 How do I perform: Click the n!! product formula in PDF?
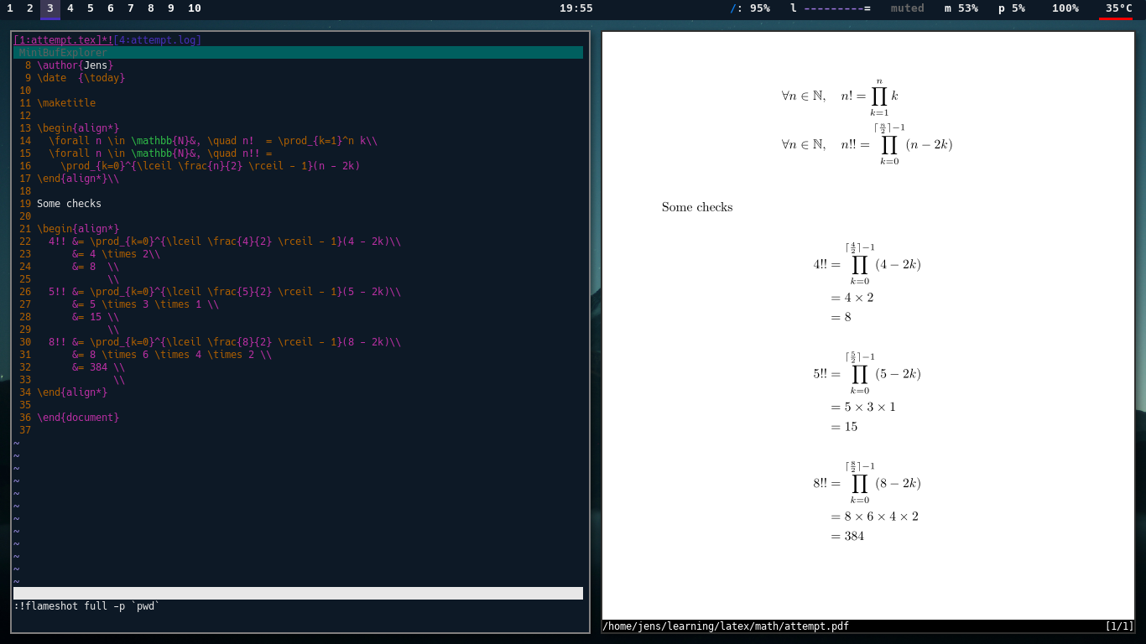[867, 144]
